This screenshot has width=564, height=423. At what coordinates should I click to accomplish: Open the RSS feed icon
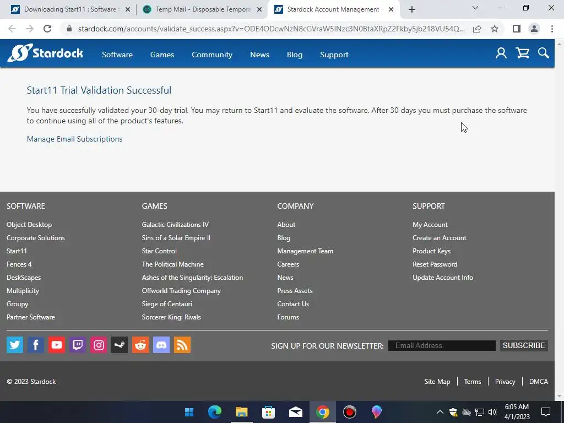[x=182, y=345]
